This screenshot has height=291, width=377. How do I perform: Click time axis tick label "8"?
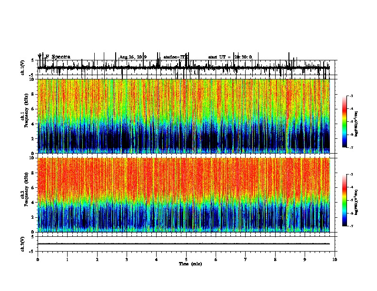275,260
